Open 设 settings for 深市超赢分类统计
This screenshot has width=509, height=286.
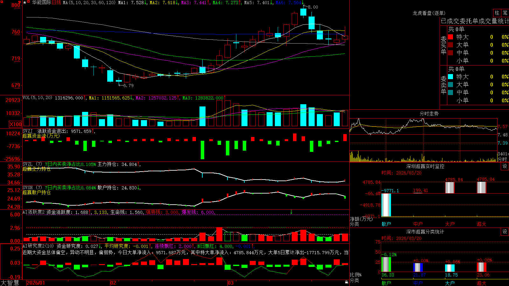(505, 232)
